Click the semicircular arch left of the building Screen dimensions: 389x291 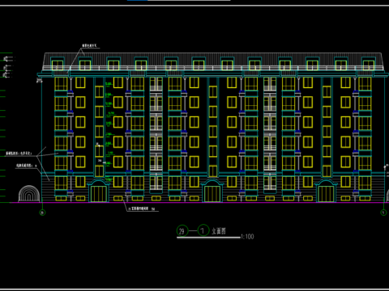click(x=29, y=193)
